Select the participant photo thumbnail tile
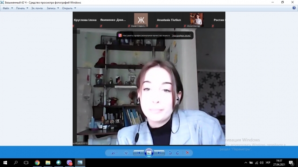This screenshot has width=298, height=167. click(x=196, y=20)
